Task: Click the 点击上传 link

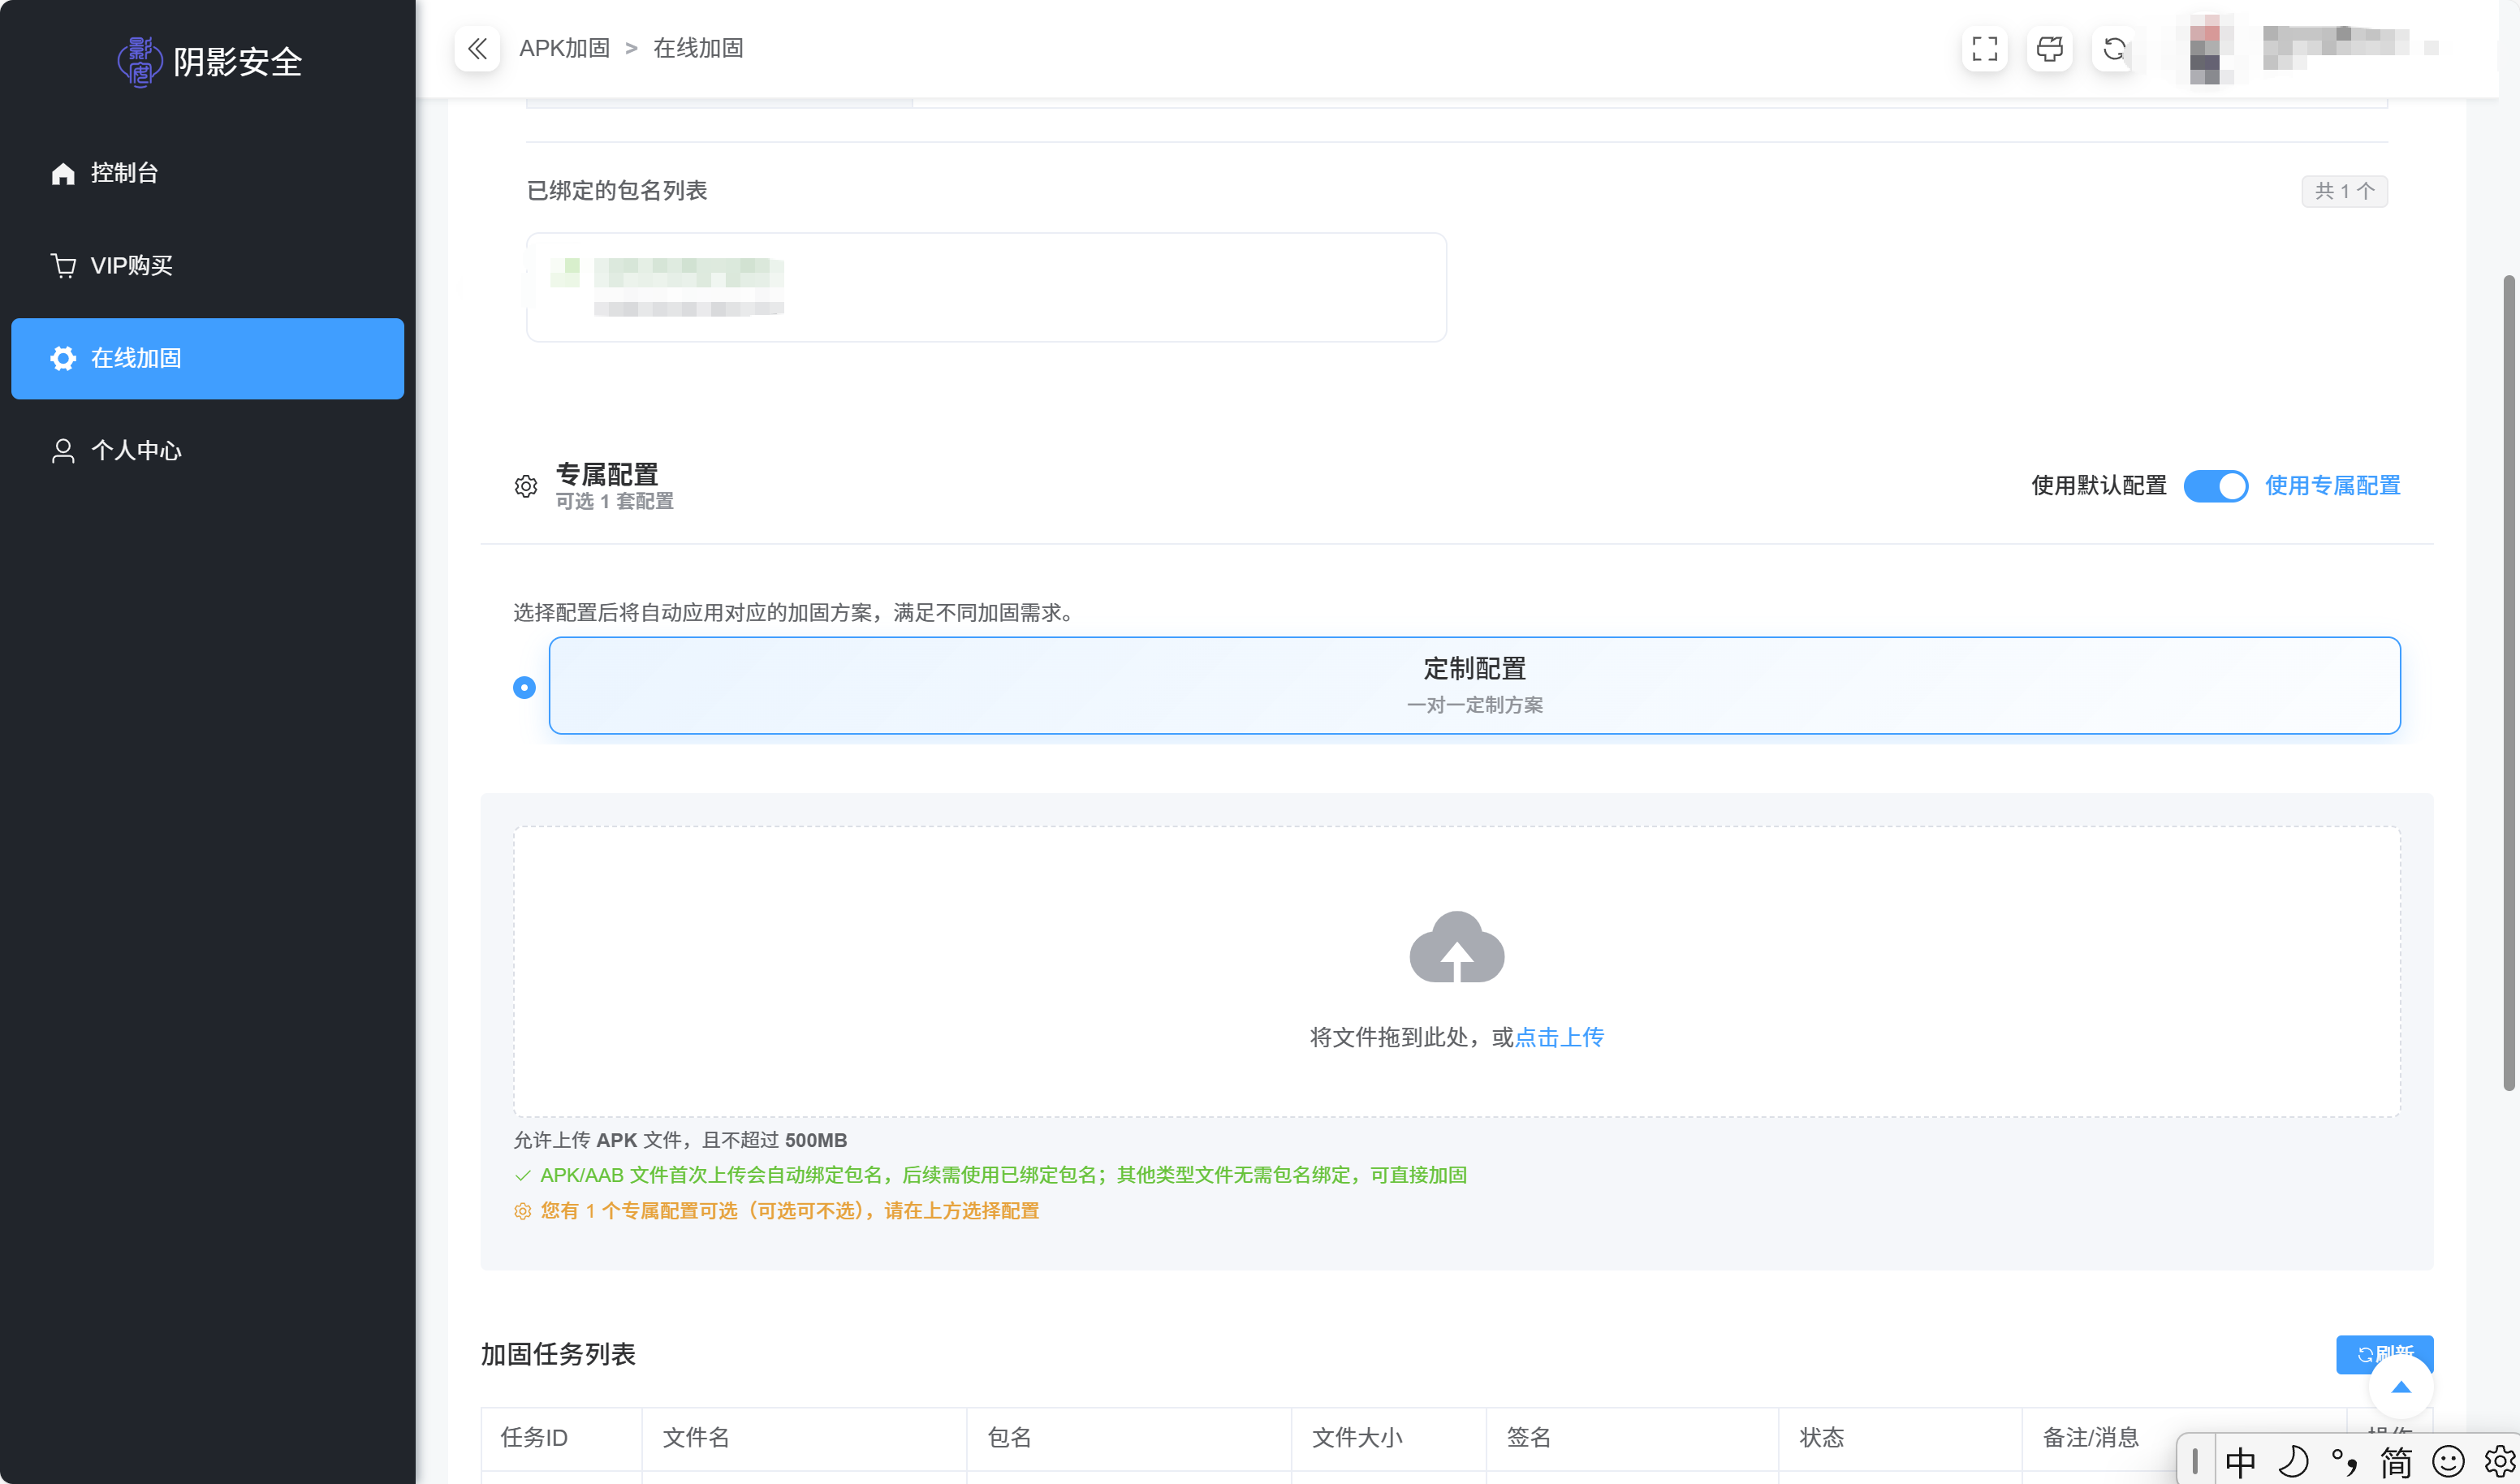Action: 1559,1037
